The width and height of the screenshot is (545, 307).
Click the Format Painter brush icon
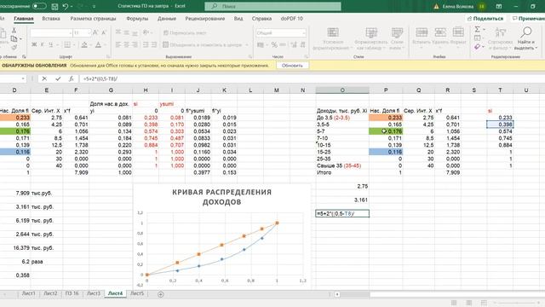[x=14, y=47]
